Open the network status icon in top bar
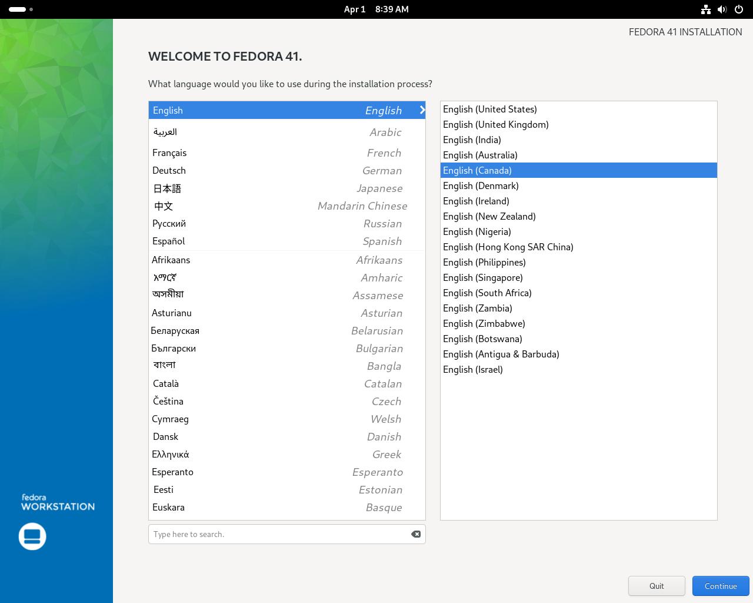753x603 pixels. point(706,9)
